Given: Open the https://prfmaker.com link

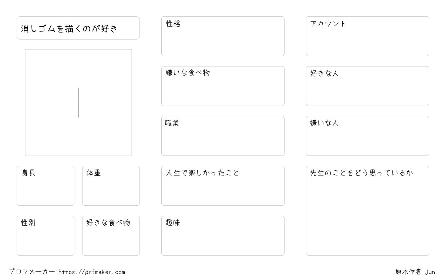Looking at the screenshot, I should pos(92,272).
